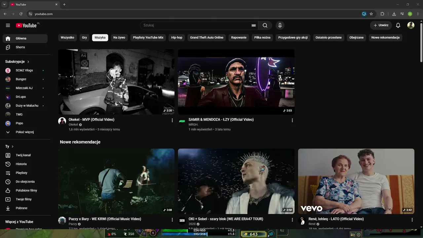The image size is (423, 238).
Task: Open the browser extensions puzzle icon
Action: (x=382, y=14)
